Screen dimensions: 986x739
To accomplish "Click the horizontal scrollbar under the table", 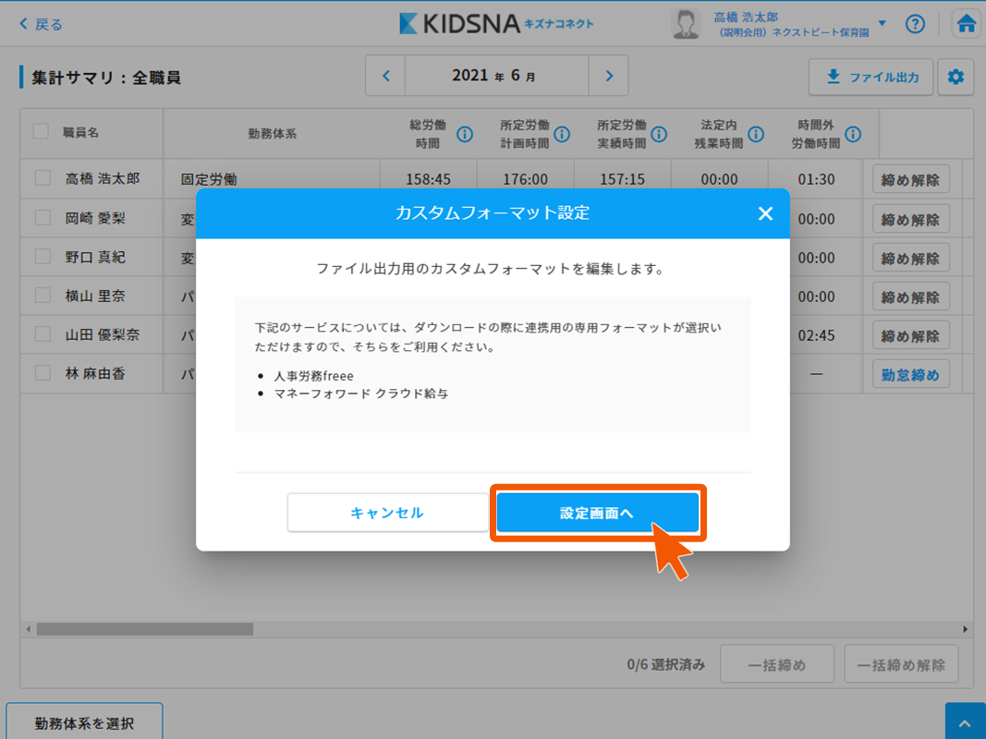I will 145,629.
